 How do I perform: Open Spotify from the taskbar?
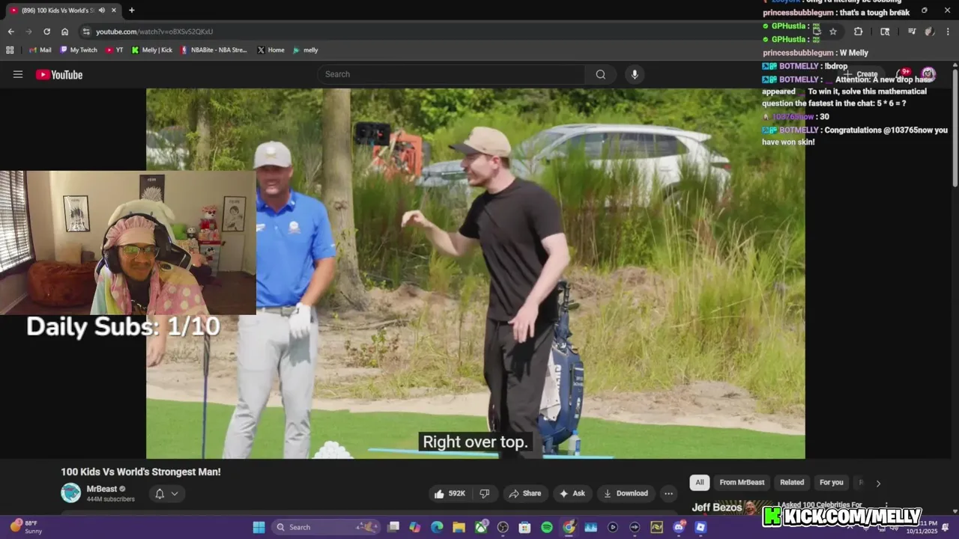547,527
